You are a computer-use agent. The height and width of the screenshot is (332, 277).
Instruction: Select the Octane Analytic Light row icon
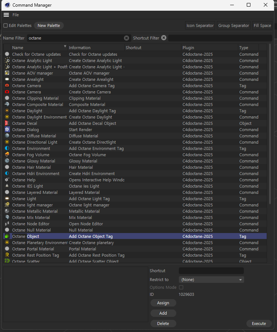pyautogui.click(x=7, y=61)
